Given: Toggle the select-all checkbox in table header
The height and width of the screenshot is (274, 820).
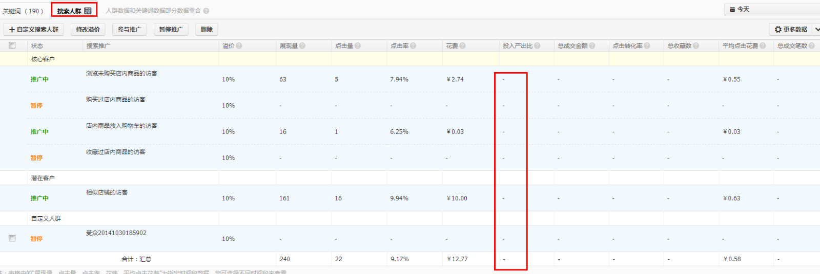Looking at the screenshot, I should [x=12, y=45].
